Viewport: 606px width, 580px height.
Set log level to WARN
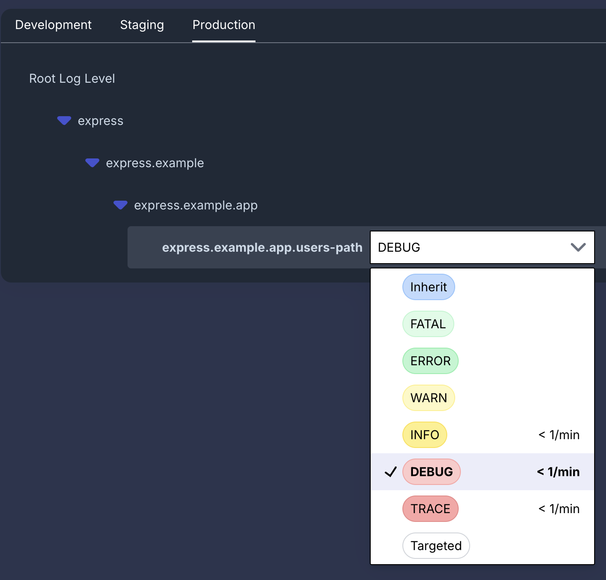pos(429,398)
